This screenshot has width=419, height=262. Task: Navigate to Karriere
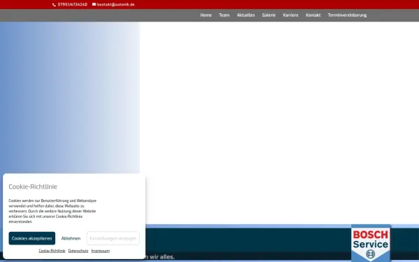point(291,15)
